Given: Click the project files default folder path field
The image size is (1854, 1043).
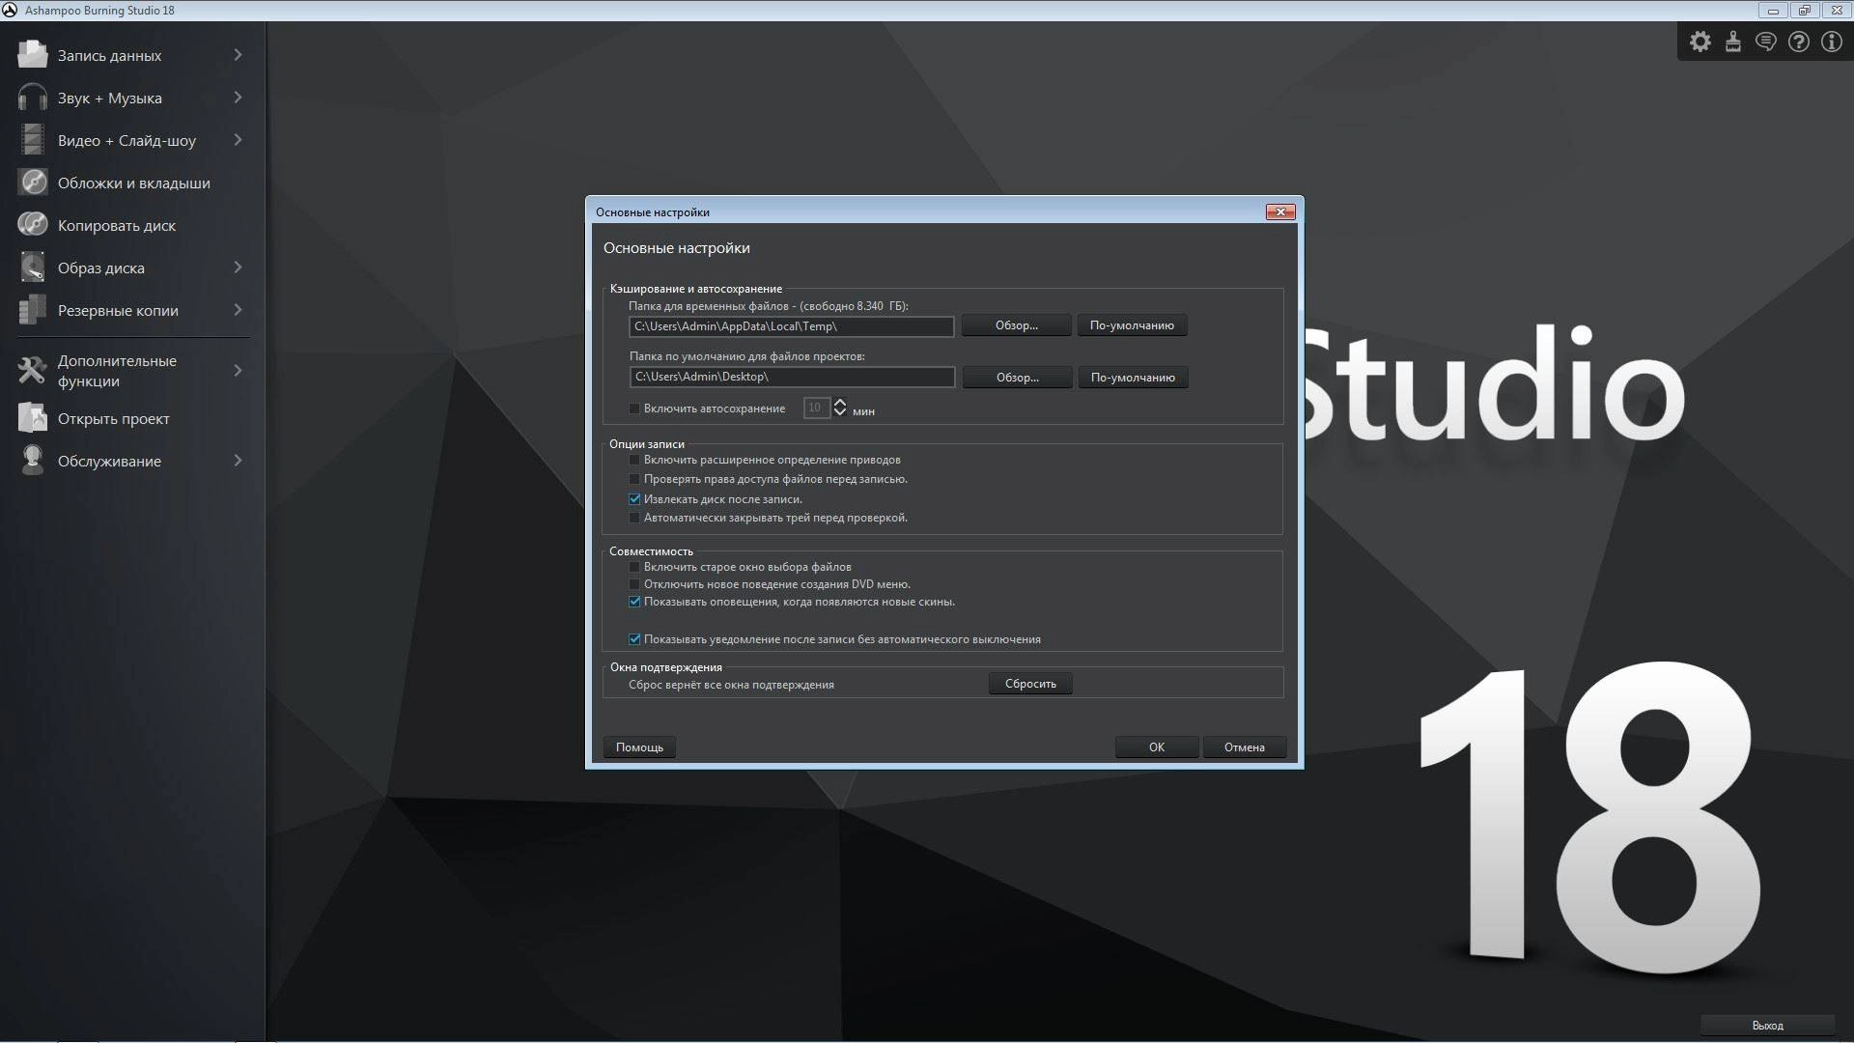Looking at the screenshot, I should 792,377.
